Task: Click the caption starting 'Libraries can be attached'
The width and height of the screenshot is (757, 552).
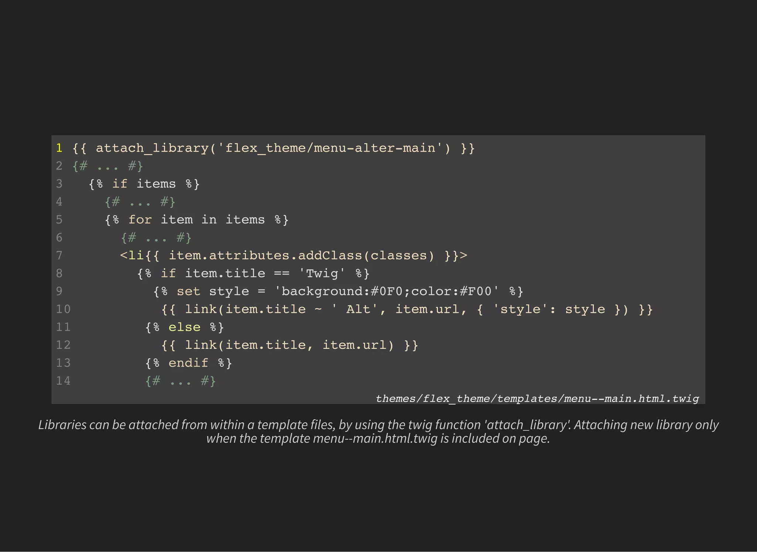Action: pyautogui.click(x=378, y=432)
